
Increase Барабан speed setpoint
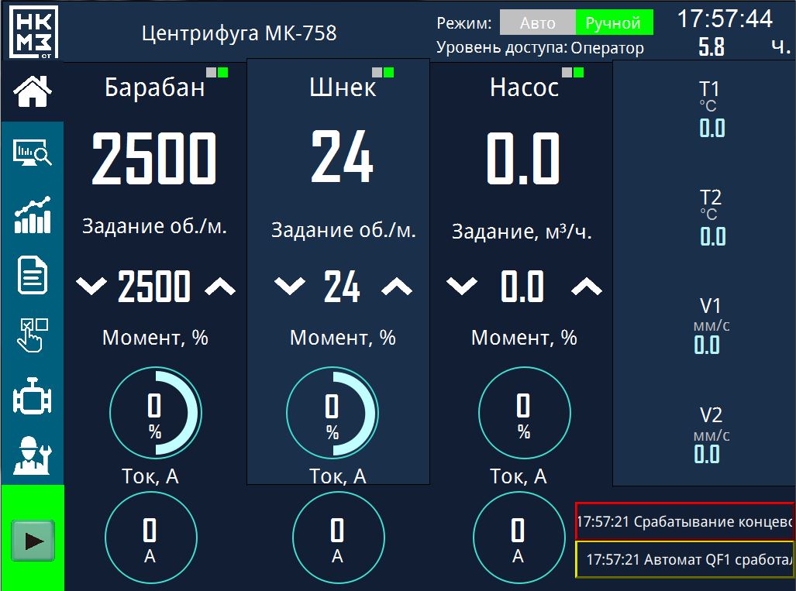click(220, 287)
